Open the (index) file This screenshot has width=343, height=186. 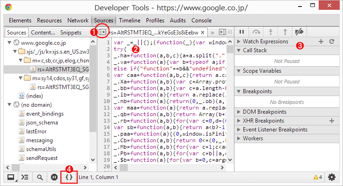click(x=34, y=96)
